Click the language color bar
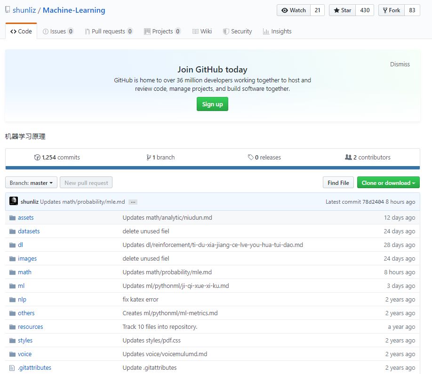The height and width of the screenshot is (374, 432). coord(212,168)
